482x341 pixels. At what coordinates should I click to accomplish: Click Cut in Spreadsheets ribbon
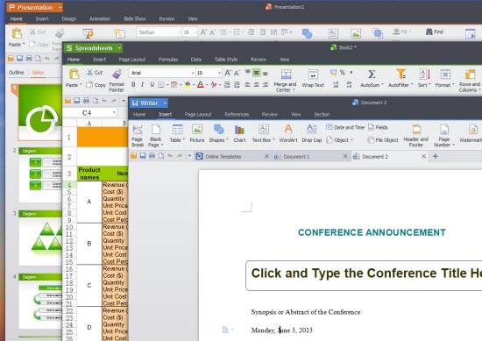tap(95, 72)
